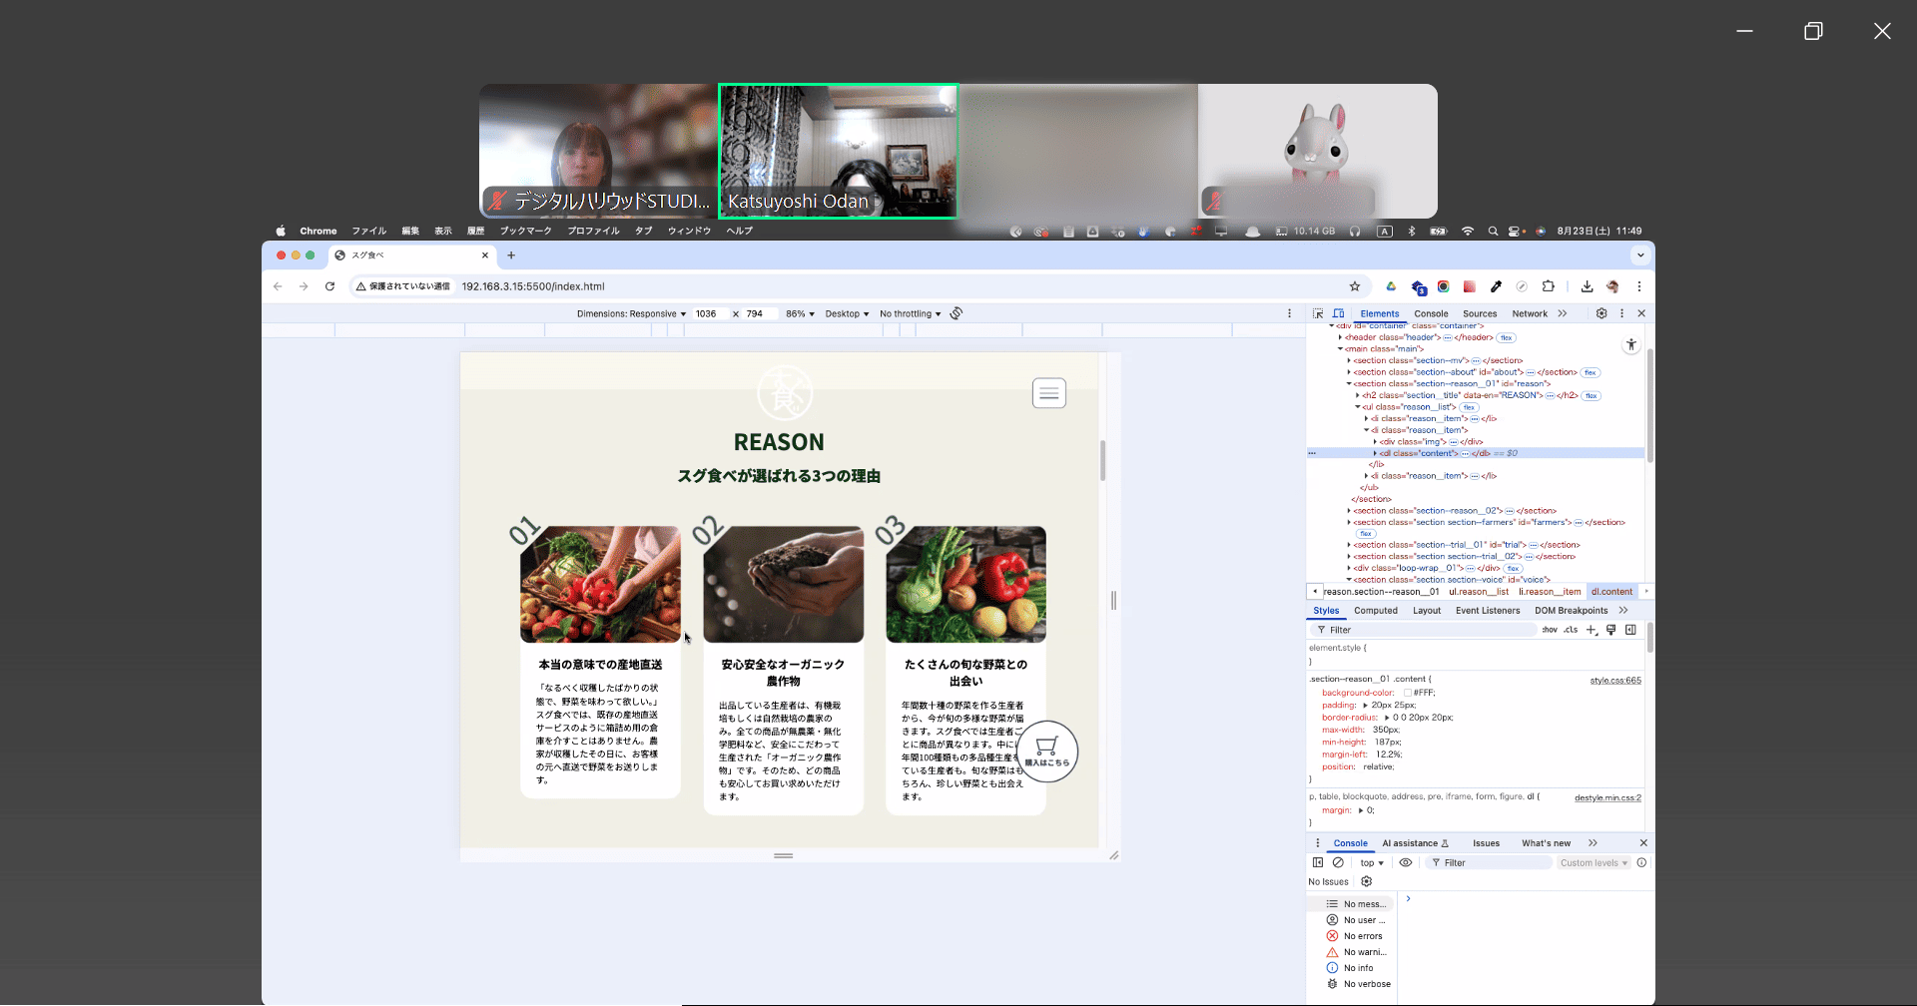1917x1006 pixels.
Task: Open the 86% zoom dropdown
Action: click(x=800, y=313)
